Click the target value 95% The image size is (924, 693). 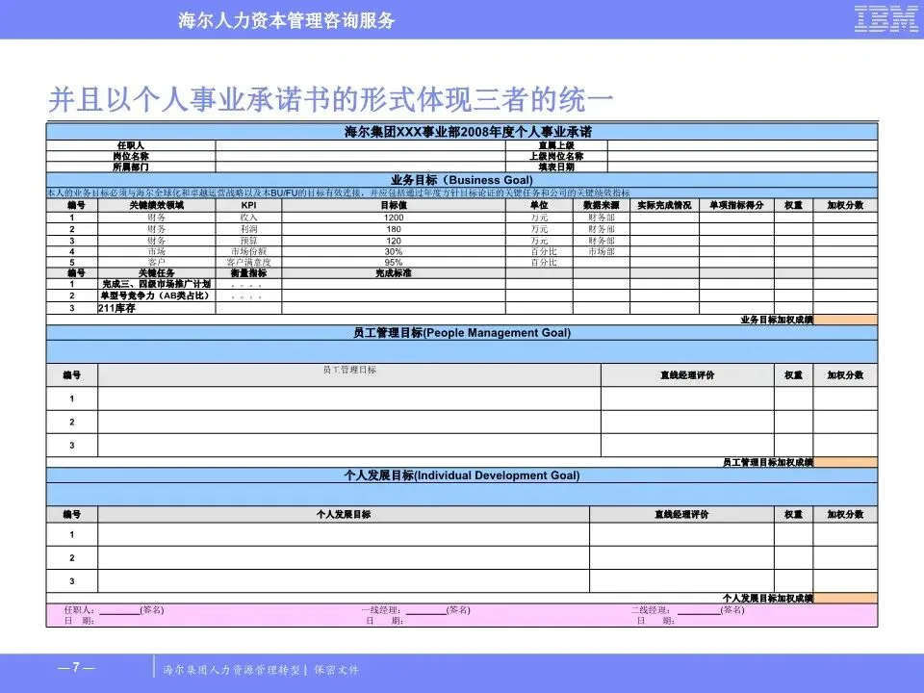394,262
